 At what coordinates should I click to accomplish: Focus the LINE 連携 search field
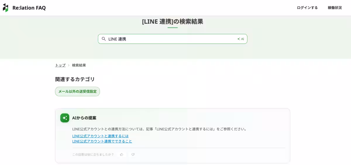tap(173, 39)
